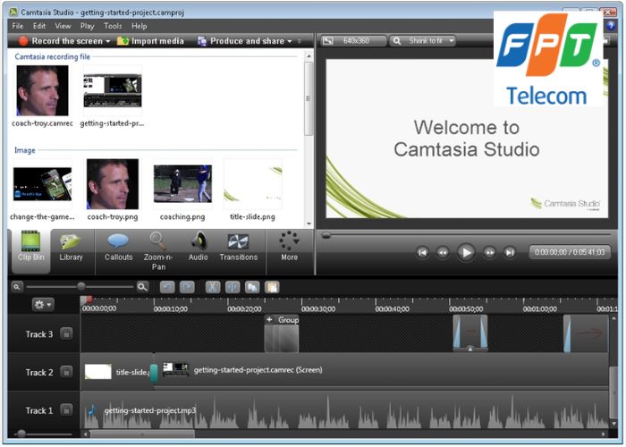This screenshot has width=626, height=447.
Task: Click the Cut scissors icon in timeline toolbar
Action: pos(212,287)
